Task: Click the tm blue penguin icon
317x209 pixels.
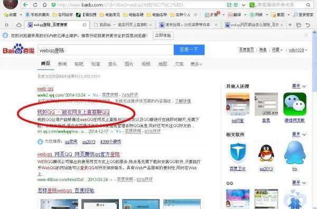Action: click(x=295, y=153)
